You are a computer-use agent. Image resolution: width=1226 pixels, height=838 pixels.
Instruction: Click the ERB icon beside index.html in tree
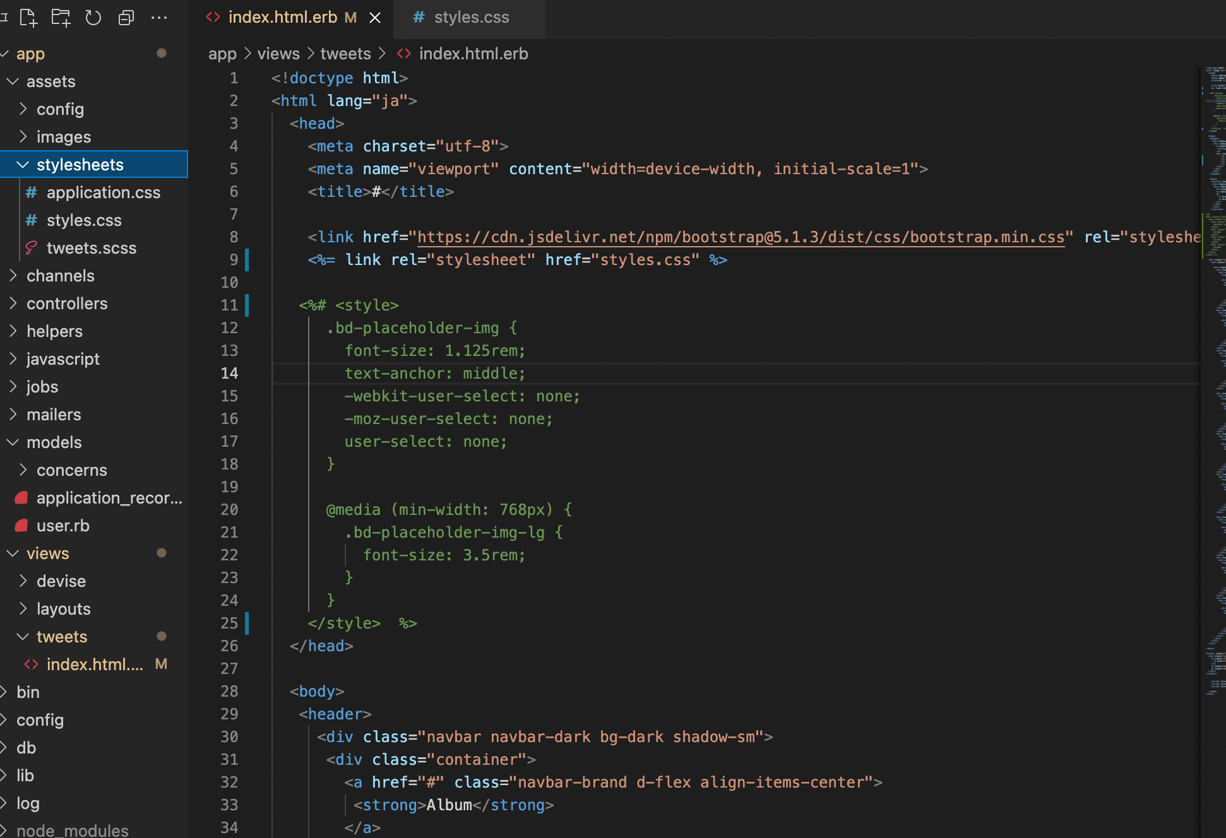coord(31,664)
